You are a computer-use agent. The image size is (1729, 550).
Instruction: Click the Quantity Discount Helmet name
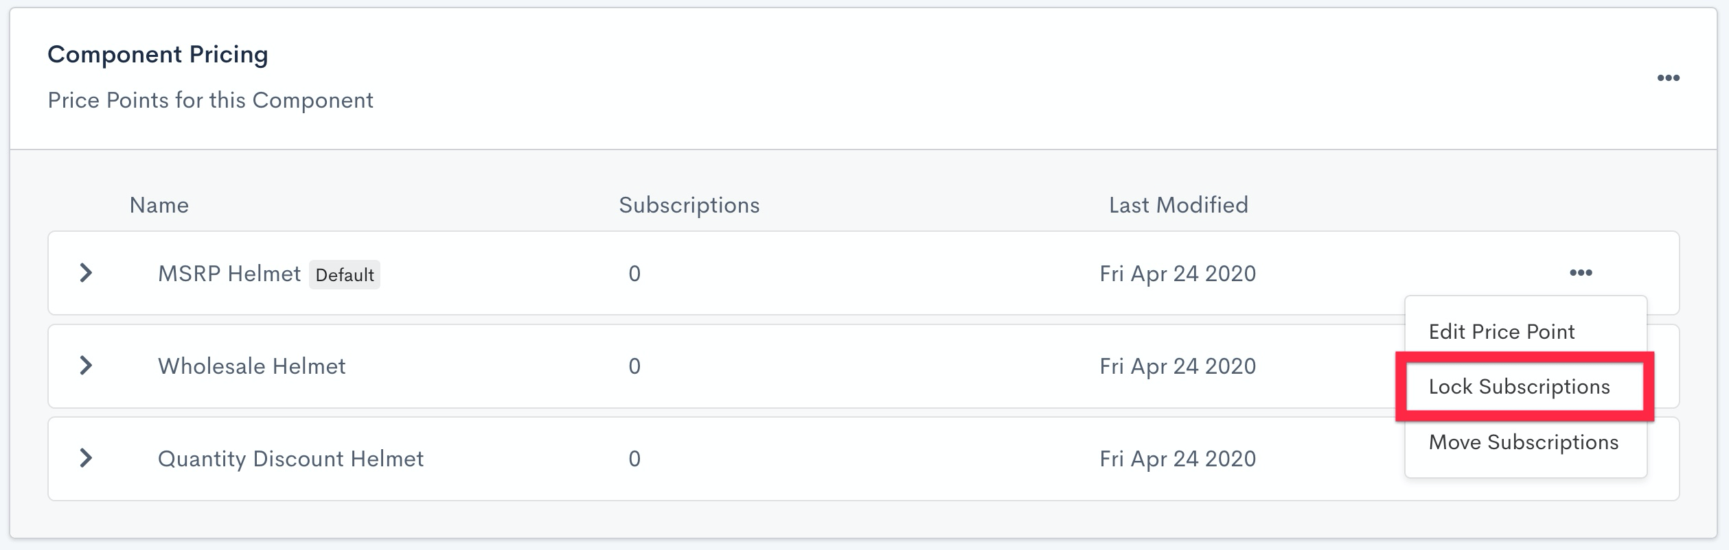[290, 459]
